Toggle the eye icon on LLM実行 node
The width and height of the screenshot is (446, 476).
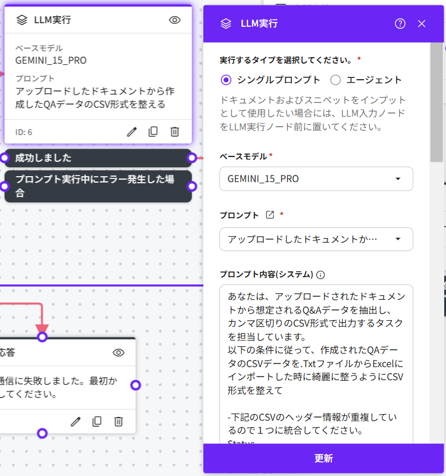pyautogui.click(x=174, y=20)
